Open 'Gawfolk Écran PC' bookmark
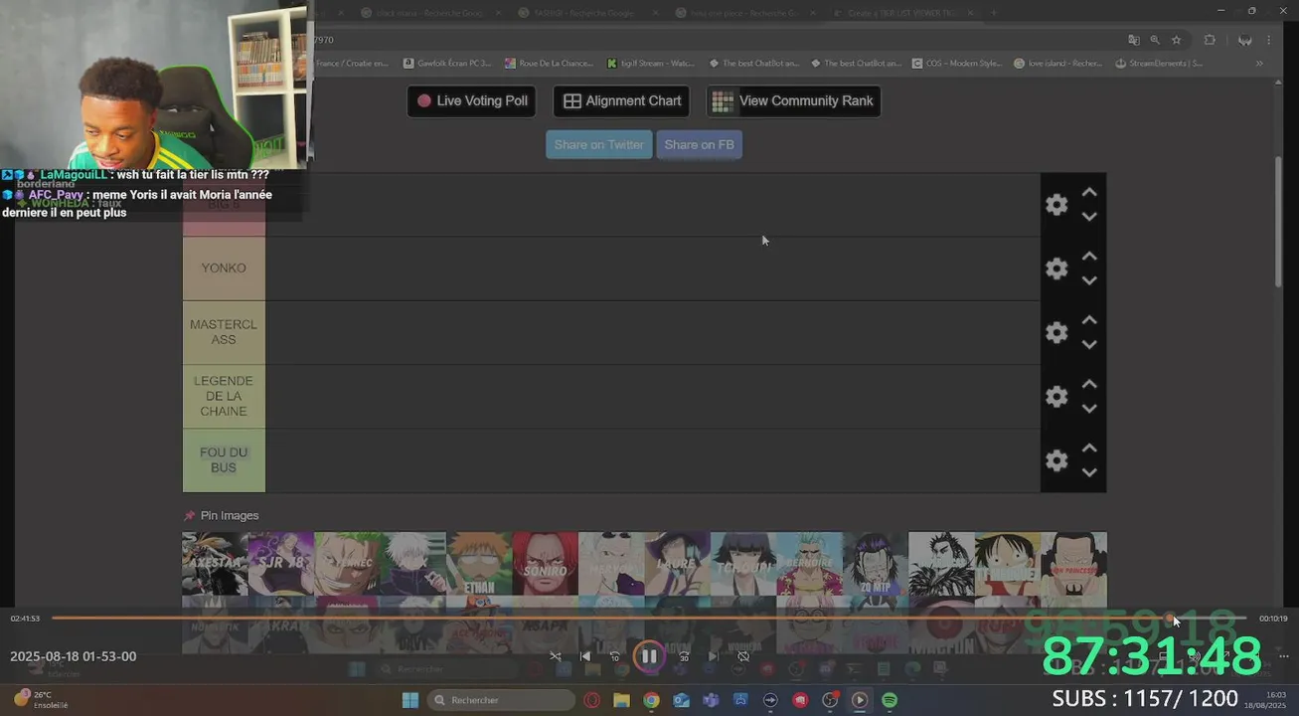 447,63
